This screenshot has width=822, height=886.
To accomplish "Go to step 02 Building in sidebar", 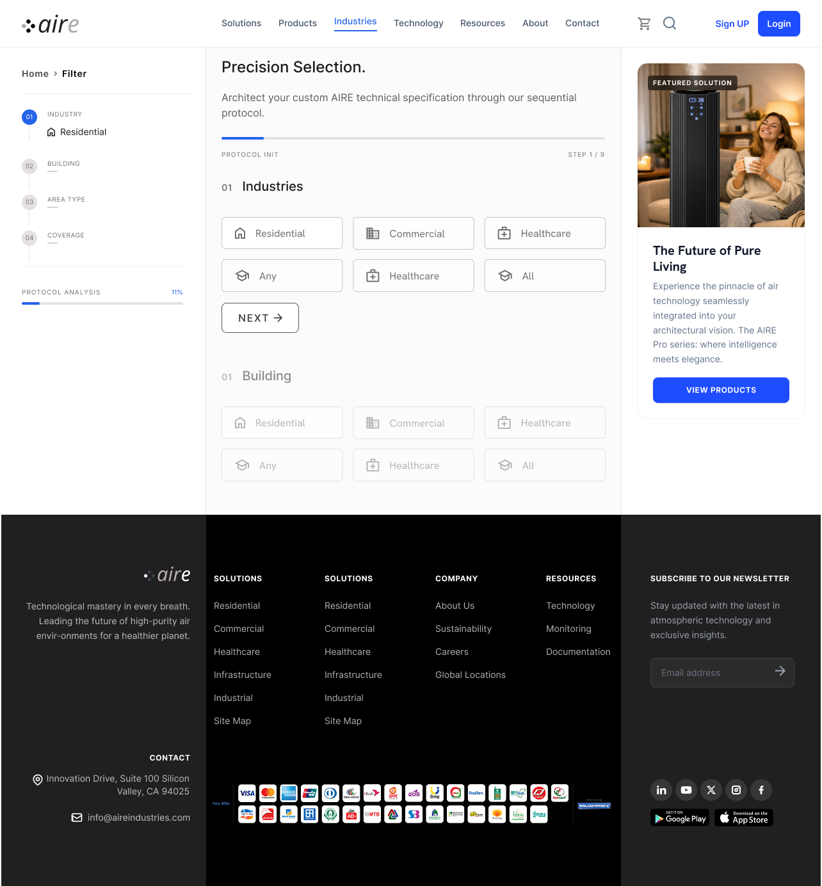I will coord(29,166).
